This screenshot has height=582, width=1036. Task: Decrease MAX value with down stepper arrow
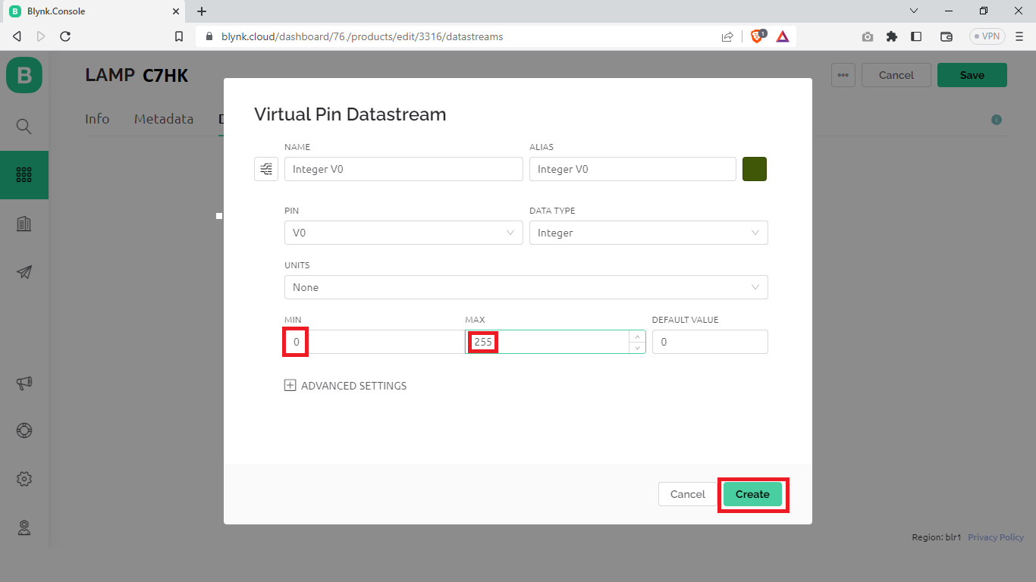coord(638,348)
